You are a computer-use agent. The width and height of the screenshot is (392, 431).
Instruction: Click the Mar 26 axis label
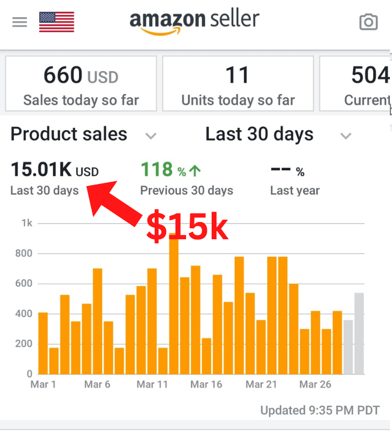315,385
